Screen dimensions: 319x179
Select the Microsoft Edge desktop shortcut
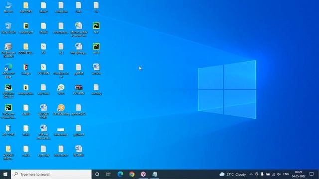[x=8, y=71]
